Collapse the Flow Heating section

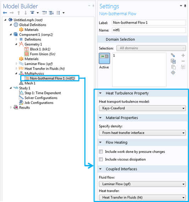coord(100,142)
